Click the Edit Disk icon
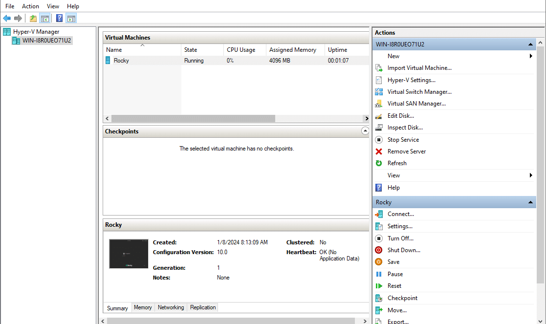Screen dimensions: 546x324 coord(379,115)
